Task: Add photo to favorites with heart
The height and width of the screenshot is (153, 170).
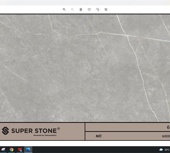Action: pos(89,10)
